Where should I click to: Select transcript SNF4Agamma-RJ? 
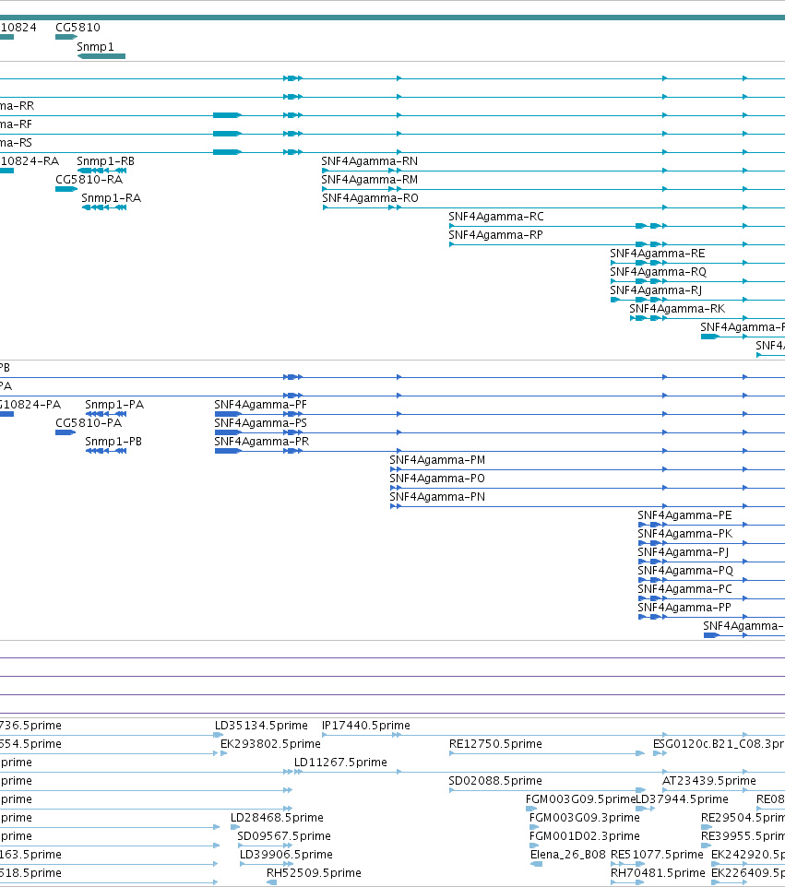pos(655,290)
